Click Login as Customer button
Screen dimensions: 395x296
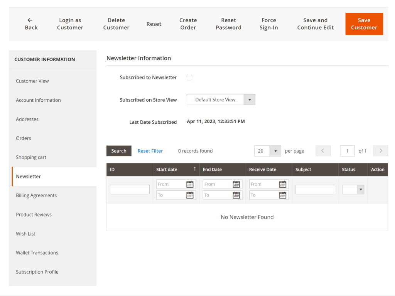click(x=70, y=24)
